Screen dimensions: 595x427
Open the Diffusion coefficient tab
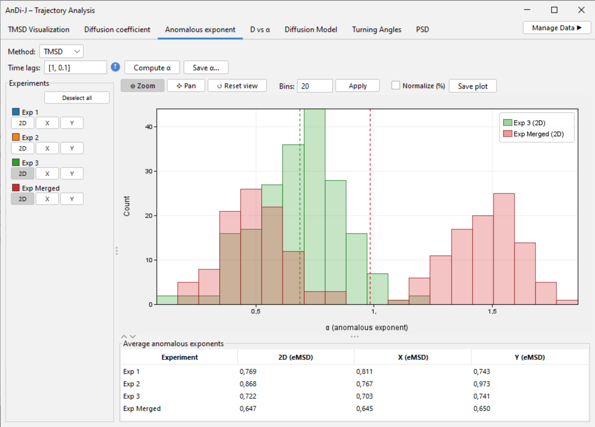pyautogui.click(x=117, y=30)
